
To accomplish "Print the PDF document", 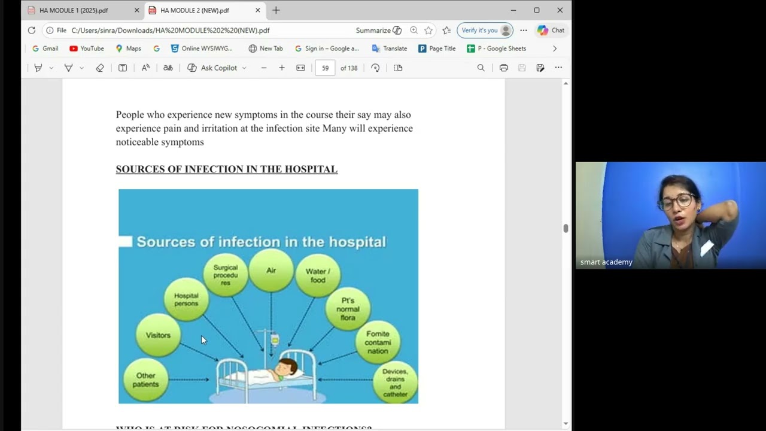I will tap(504, 68).
